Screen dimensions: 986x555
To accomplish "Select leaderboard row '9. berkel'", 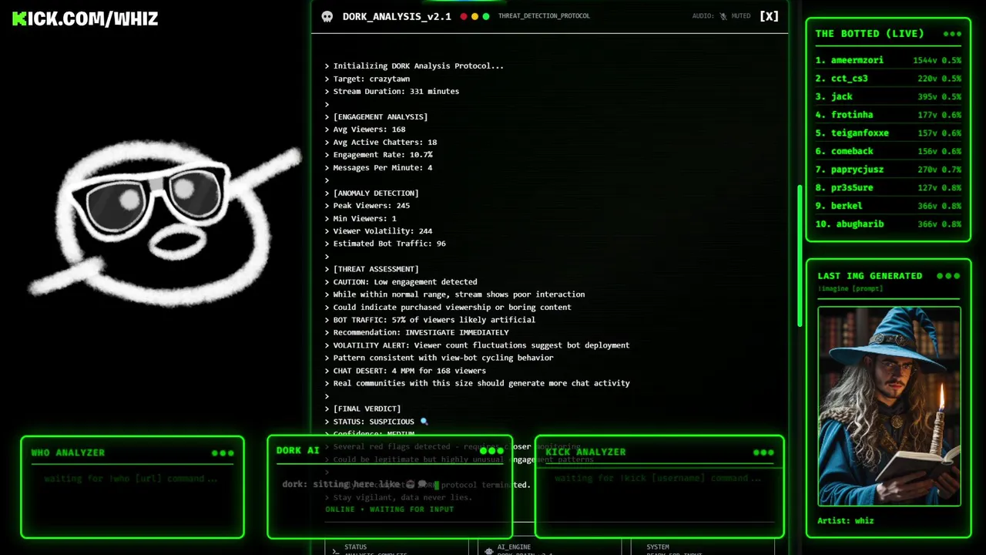I will (x=888, y=207).
